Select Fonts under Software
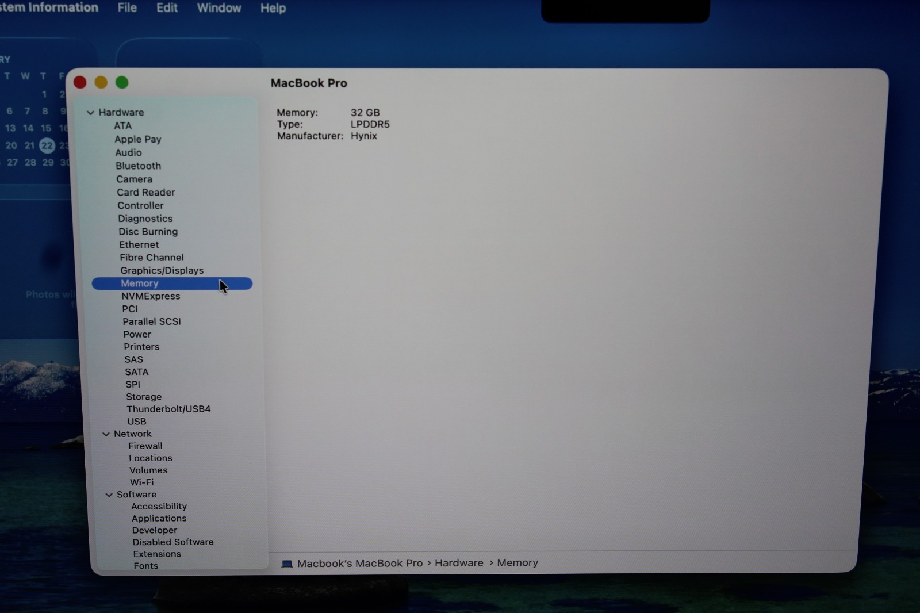920x613 pixels. point(145,566)
